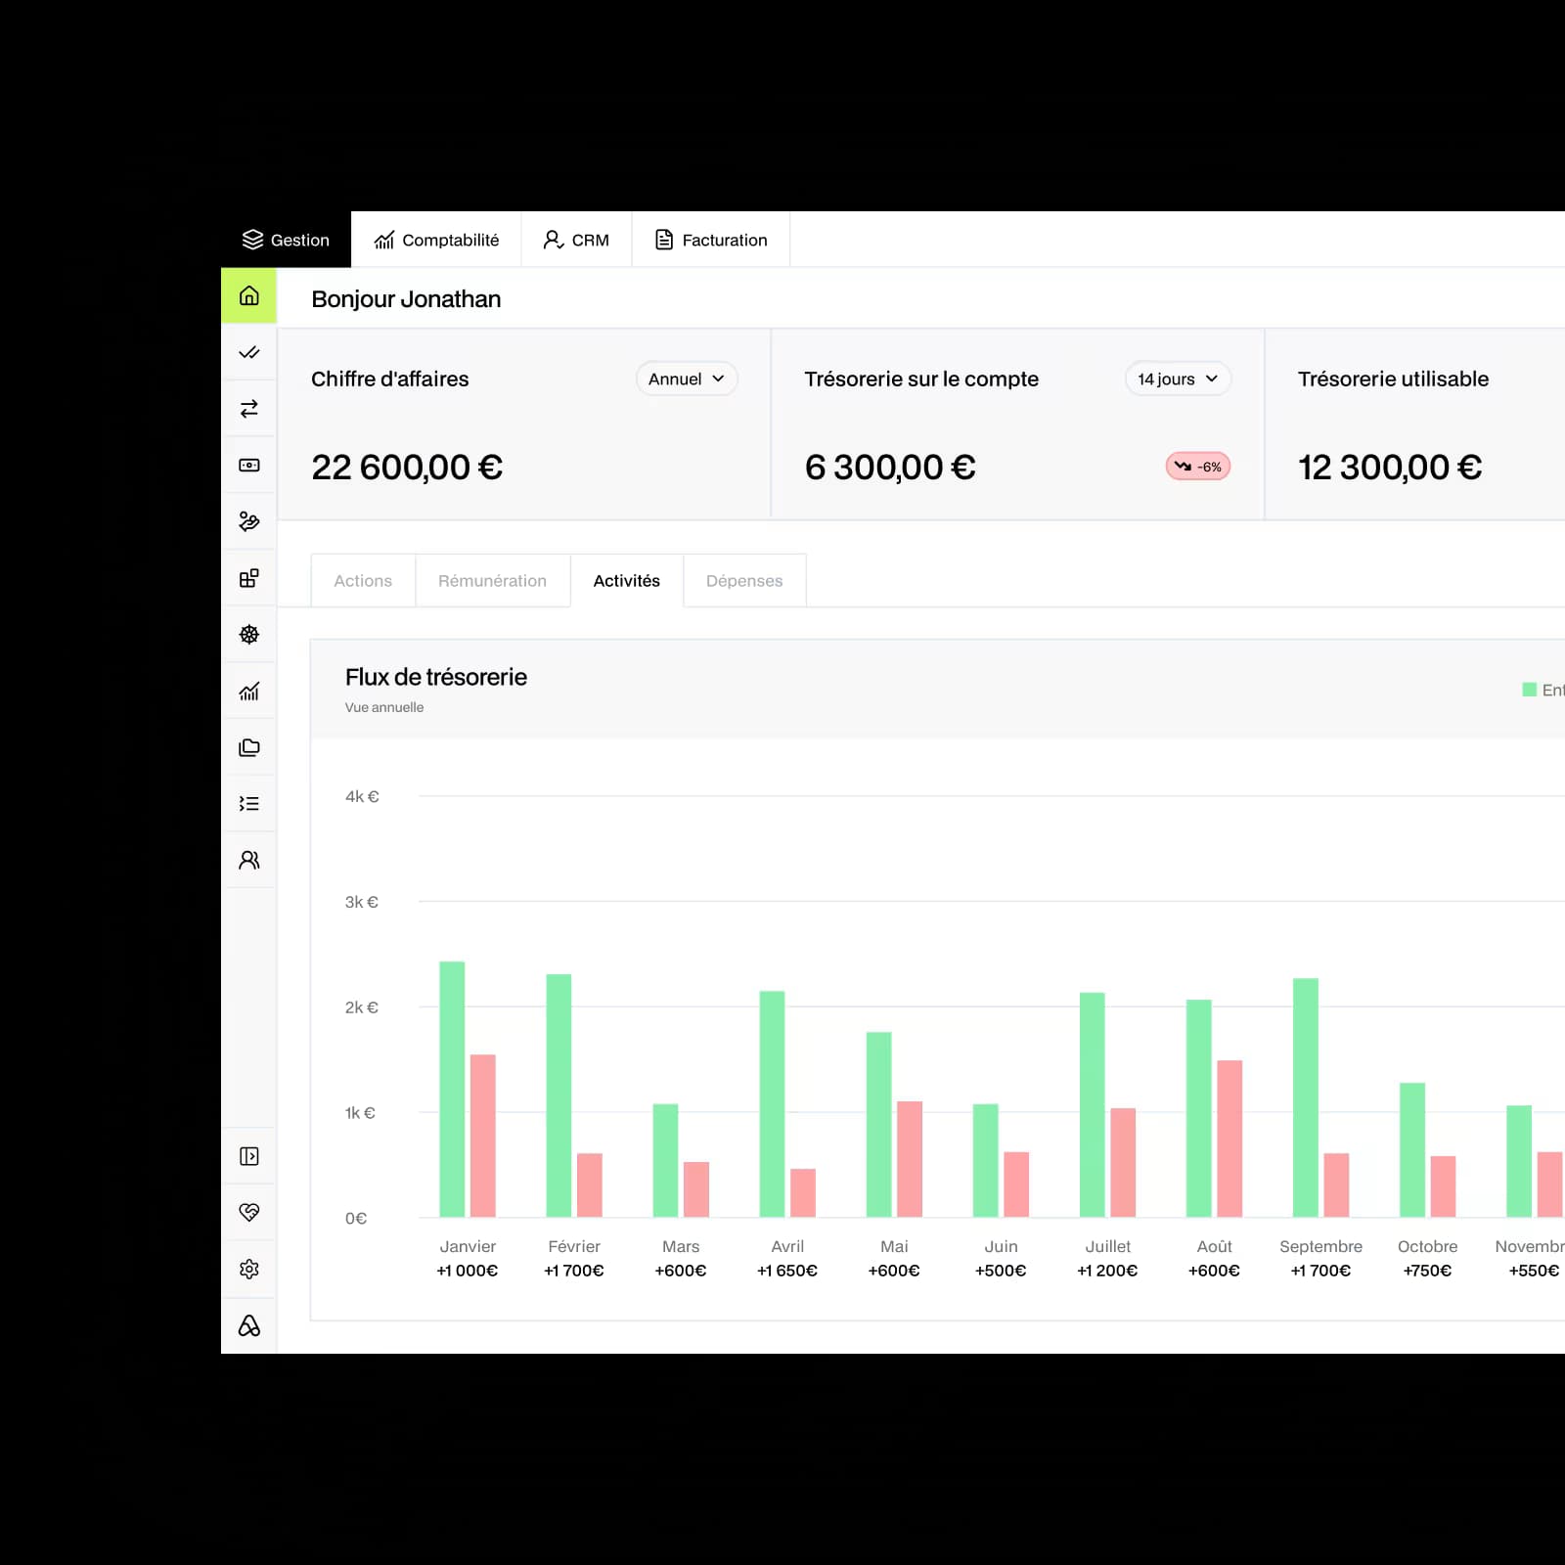1565x1565 pixels.
Task: Switch to the Rémunération tab
Action: (493, 581)
